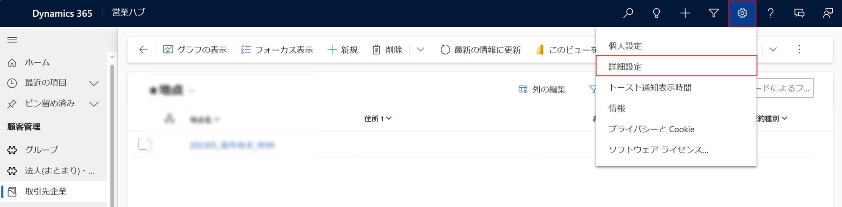Click the このビューを Power BI command
Image resolution: width=842 pixels, height=207 pixels.
[x=566, y=50]
